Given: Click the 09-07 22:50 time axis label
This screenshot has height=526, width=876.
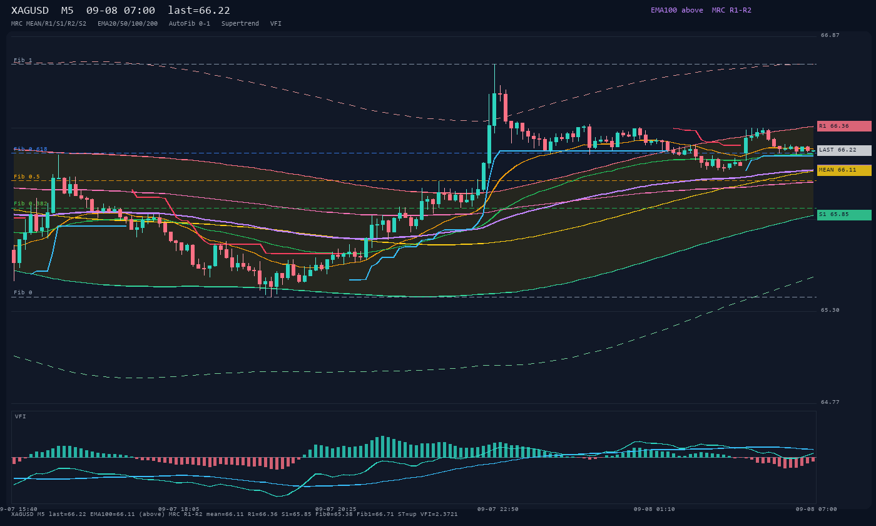Looking at the screenshot, I should click(498, 509).
